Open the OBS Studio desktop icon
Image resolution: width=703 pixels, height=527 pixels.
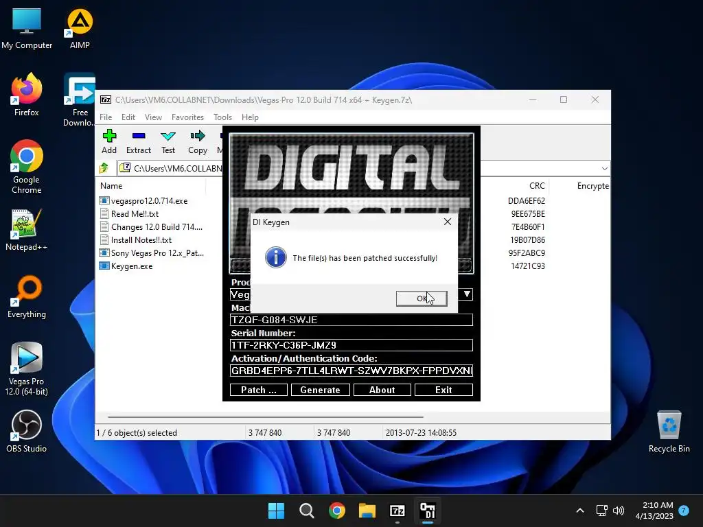pyautogui.click(x=27, y=431)
